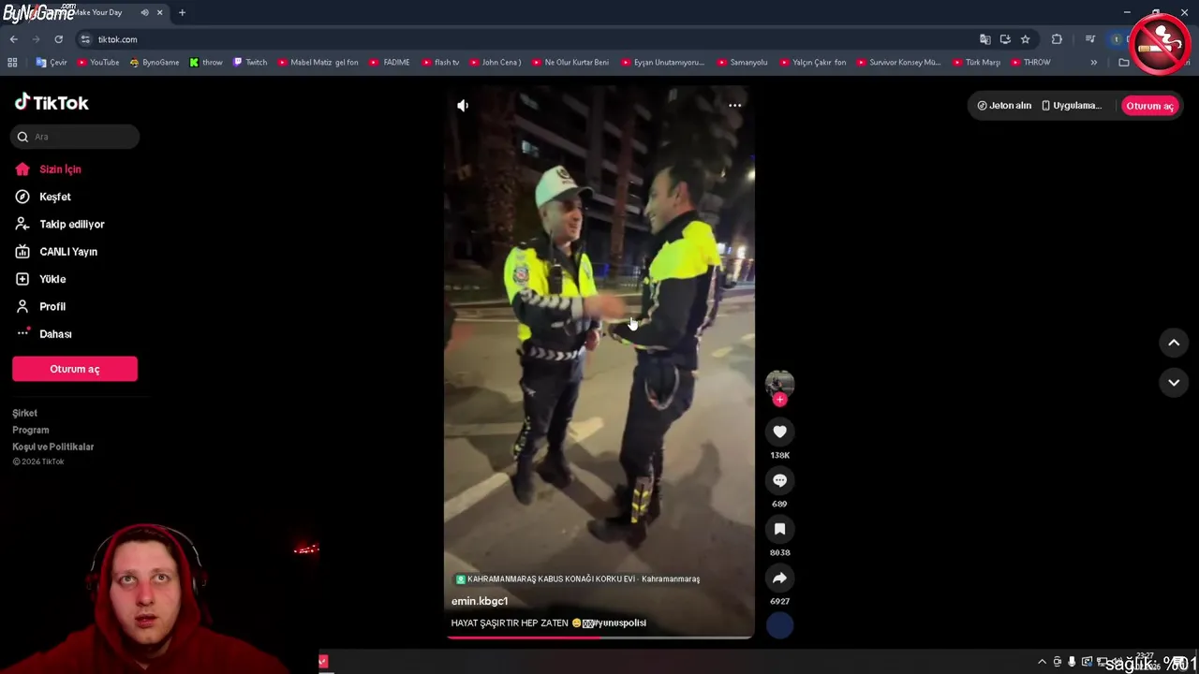The height and width of the screenshot is (674, 1199).
Task: Open FADIME bookmark
Action: point(390,63)
